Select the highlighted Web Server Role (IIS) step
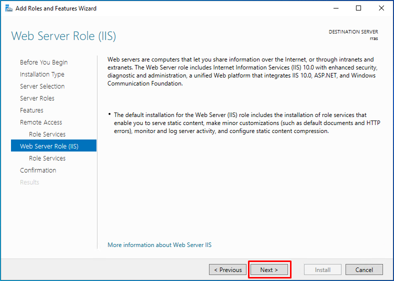 [54, 146]
